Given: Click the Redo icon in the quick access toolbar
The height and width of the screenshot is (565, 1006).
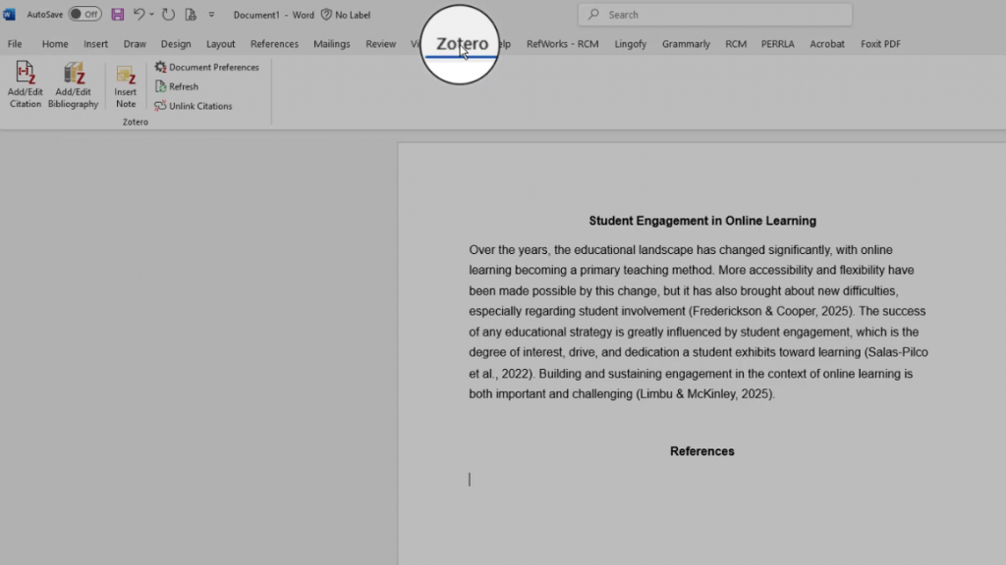Looking at the screenshot, I should [x=168, y=15].
